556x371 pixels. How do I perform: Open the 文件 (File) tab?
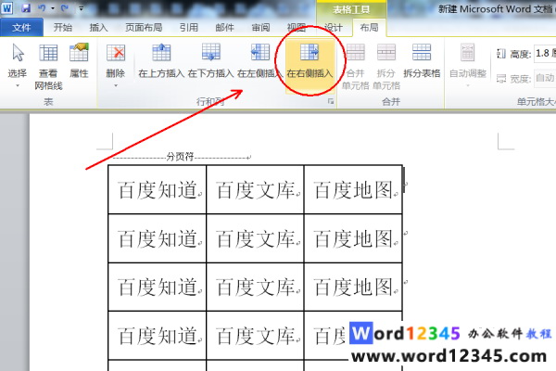pyautogui.click(x=21, y=27)
